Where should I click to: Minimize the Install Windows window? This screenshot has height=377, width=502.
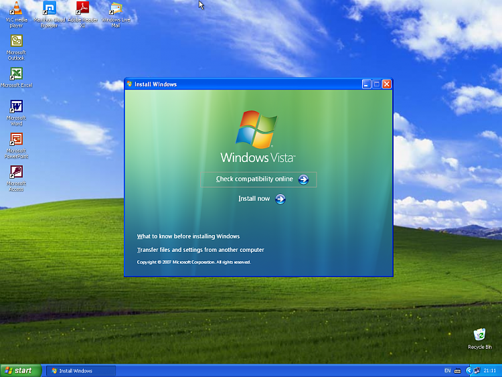pos(366,84)
